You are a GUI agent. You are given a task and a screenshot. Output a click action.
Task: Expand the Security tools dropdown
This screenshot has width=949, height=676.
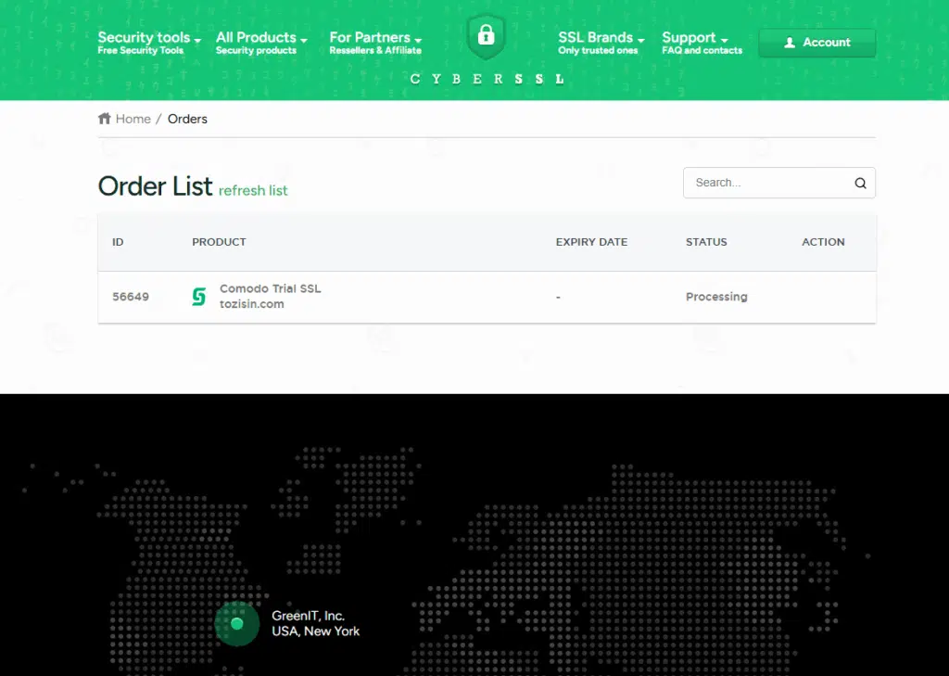click(x=149, y=43)
